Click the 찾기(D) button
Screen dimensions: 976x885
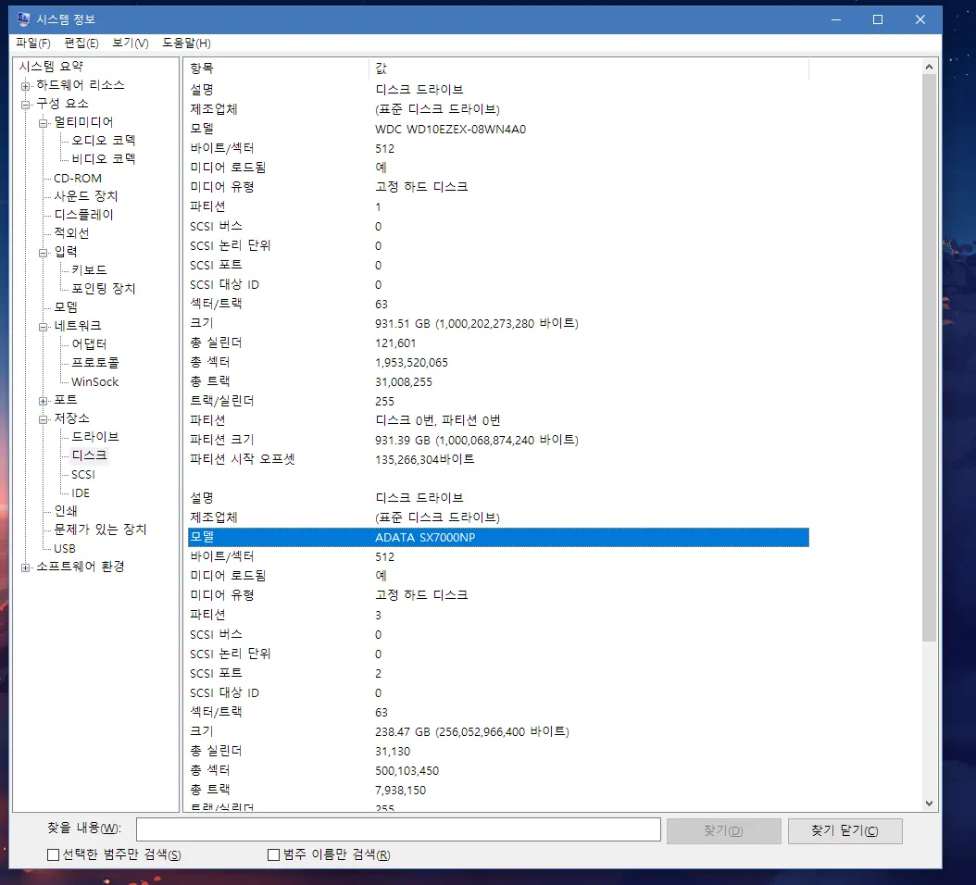point(723,831)
